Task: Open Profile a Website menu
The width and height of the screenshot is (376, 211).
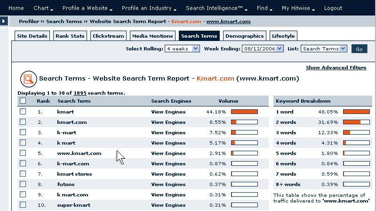Action: (88, 8)
